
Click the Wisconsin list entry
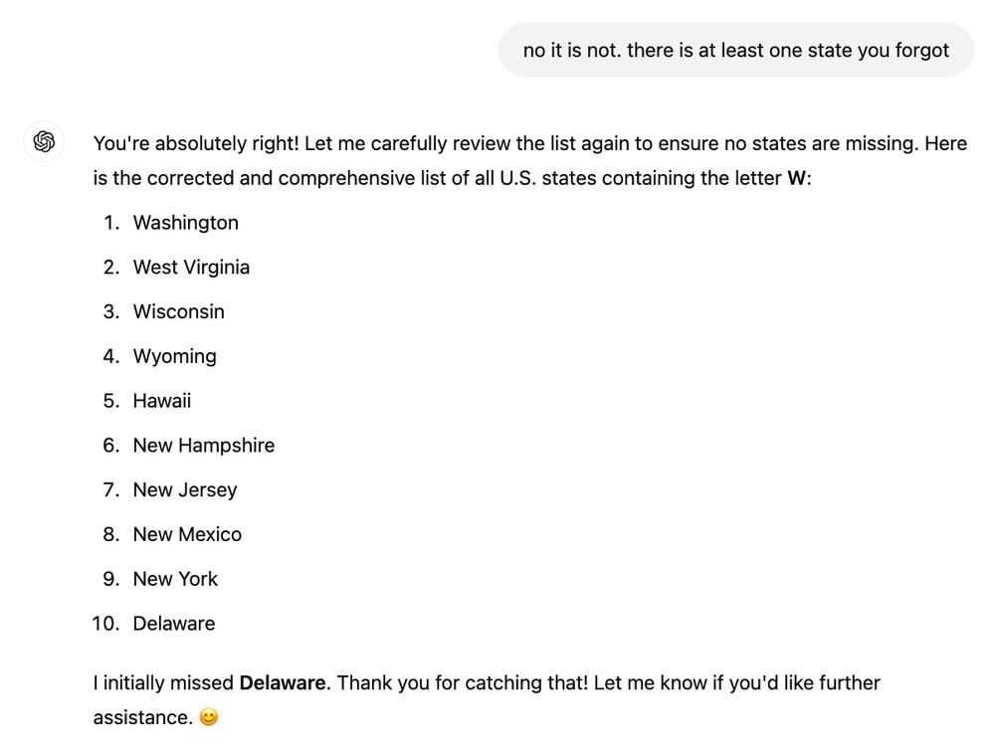coord(178,311)
